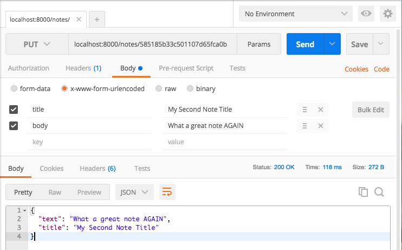
Task: Add a new request tab
Action: coord(97,19)
